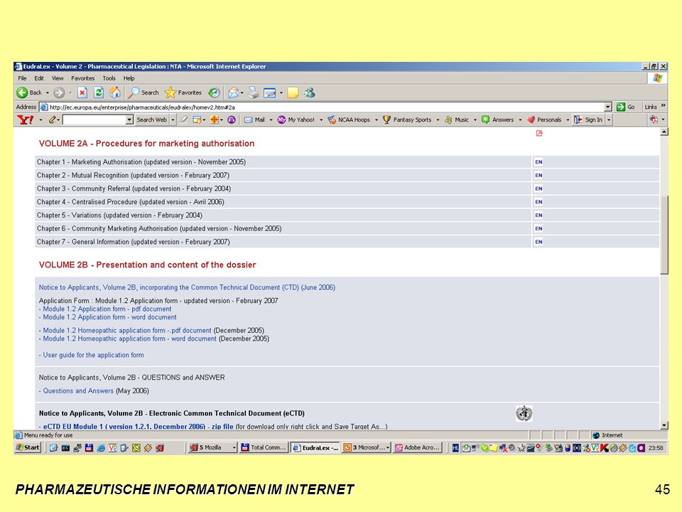Click the Forward navigation arrow
The height and width of the screenshot is (512, 682).
59,92
